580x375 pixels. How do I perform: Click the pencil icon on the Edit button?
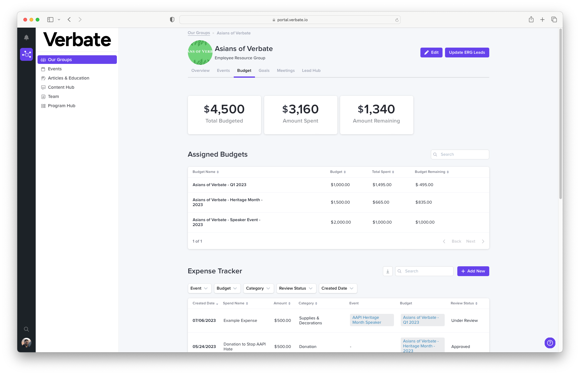point(427,52)
